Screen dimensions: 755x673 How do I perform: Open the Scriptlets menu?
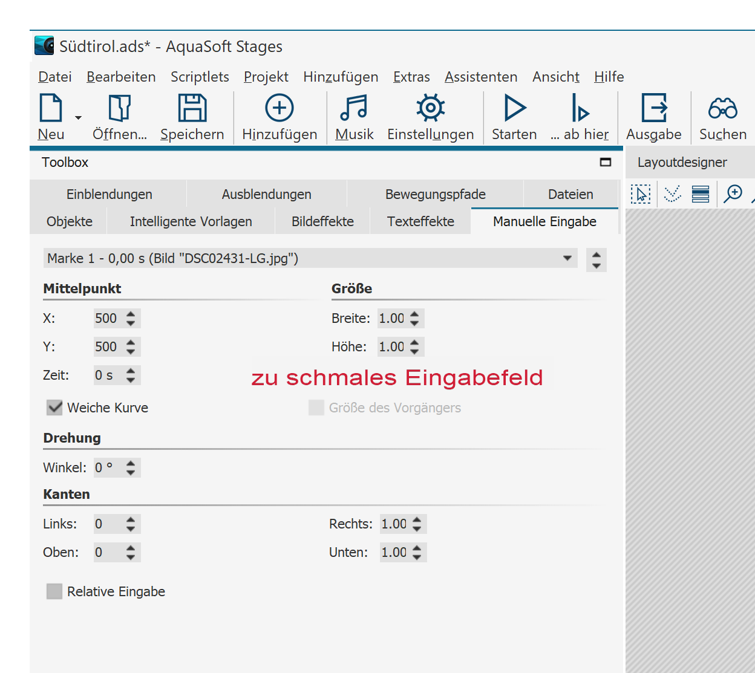point(200,77)
